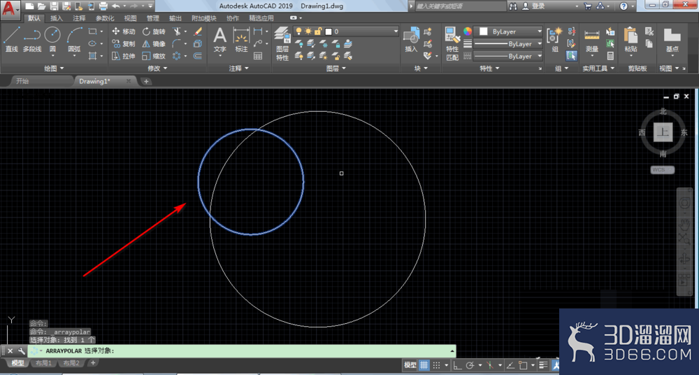Open Layer Properties (图层特性) panel
The height and width of the screenshot is (375, 699).
click(x=282, y=43)
